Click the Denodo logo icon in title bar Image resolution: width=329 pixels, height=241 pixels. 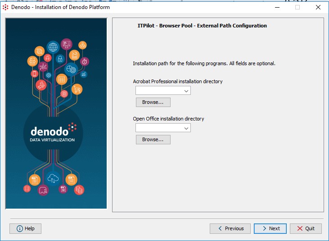(x=5, y=7)
